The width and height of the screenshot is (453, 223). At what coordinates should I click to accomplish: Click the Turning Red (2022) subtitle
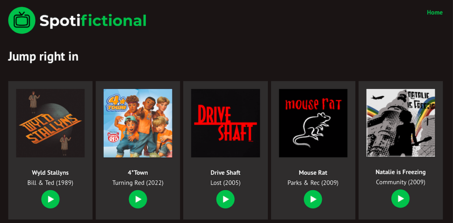(138, 183)
